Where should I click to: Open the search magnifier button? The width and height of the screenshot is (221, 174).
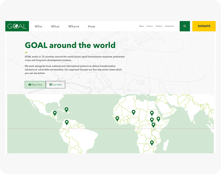coord(185,26)
